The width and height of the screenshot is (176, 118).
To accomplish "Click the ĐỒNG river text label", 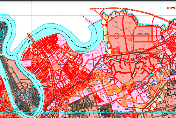I will 67,39.
